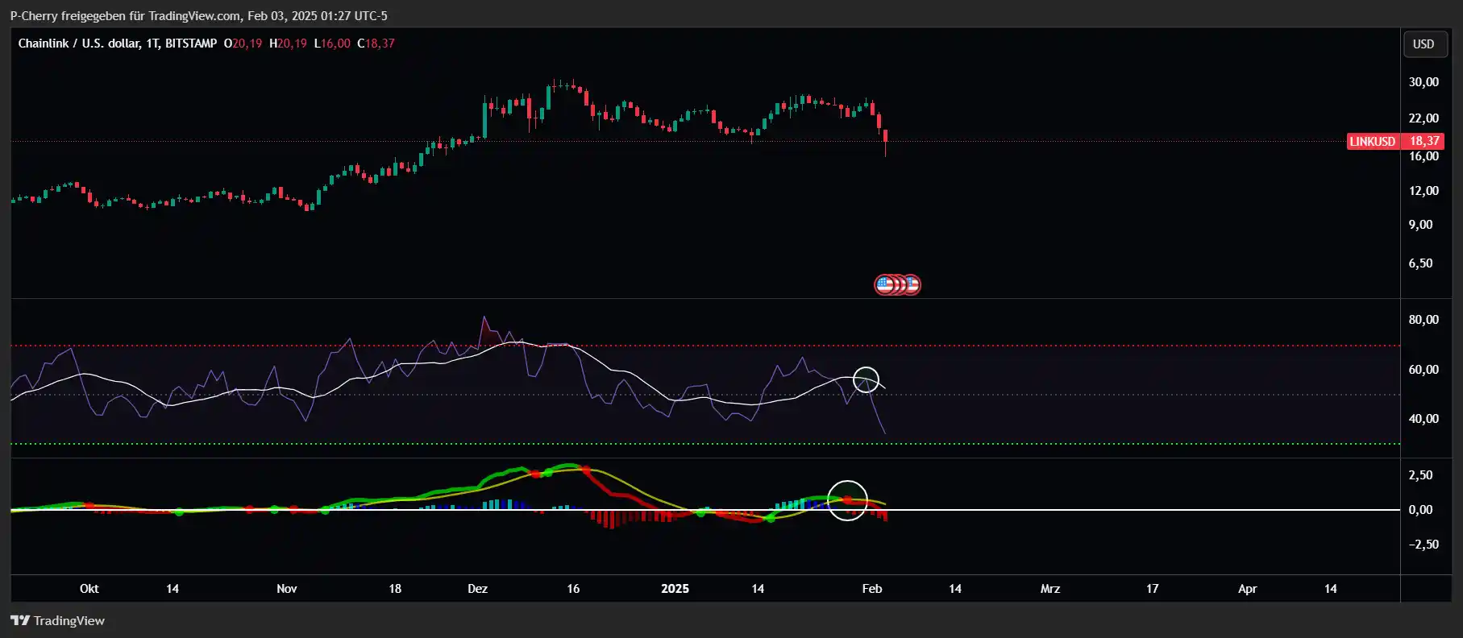Select the red LINKUSD symbol label
The width and height of the screenshot is (1463, 638).
click(x=1373, y=141)
